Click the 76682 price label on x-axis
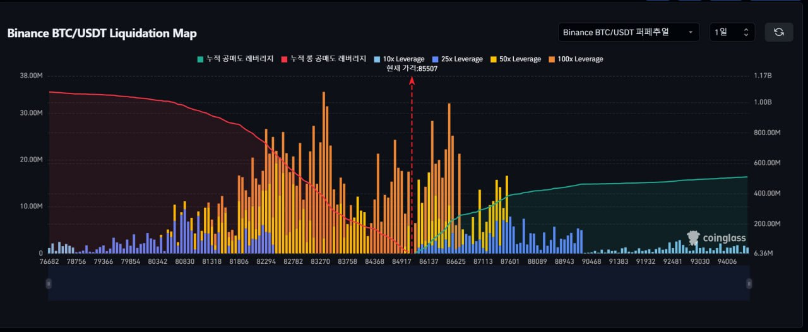Screen dimensions: 808x332 pyautogui.click(x=49, y=261)
